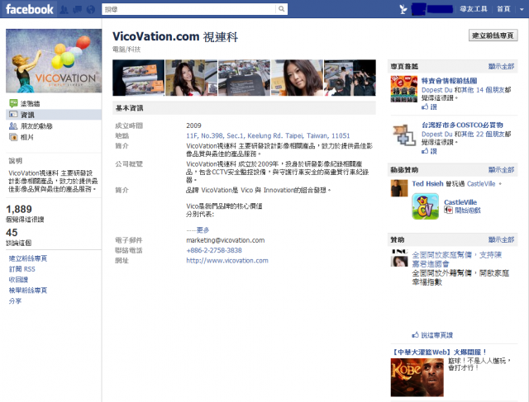Click the COSTCO page flag thumbnail

pos(404,135)
